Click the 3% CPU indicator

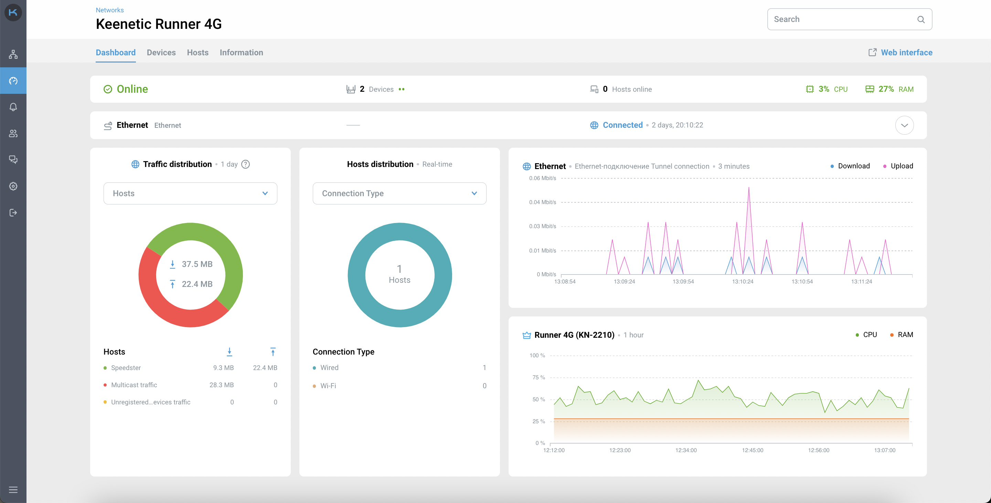[826, 89]
